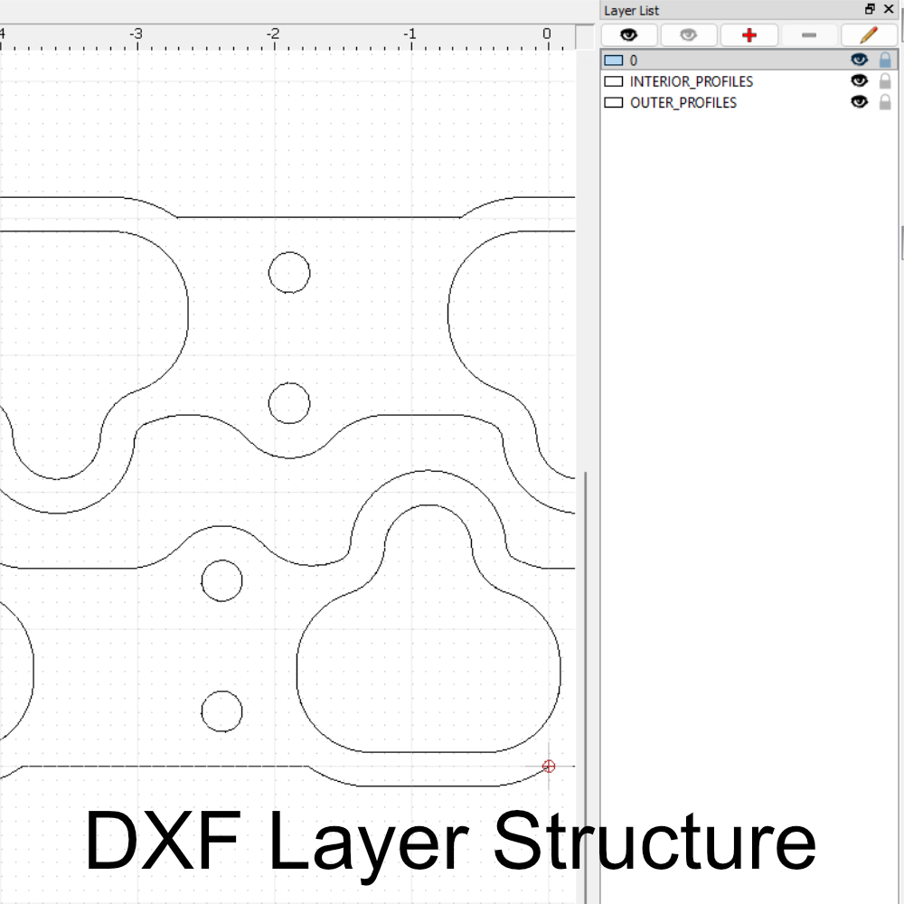This screenshot has height=904, width=904.
Task: Add a new layer with the red plus
Action: click(x=749, y=35)
